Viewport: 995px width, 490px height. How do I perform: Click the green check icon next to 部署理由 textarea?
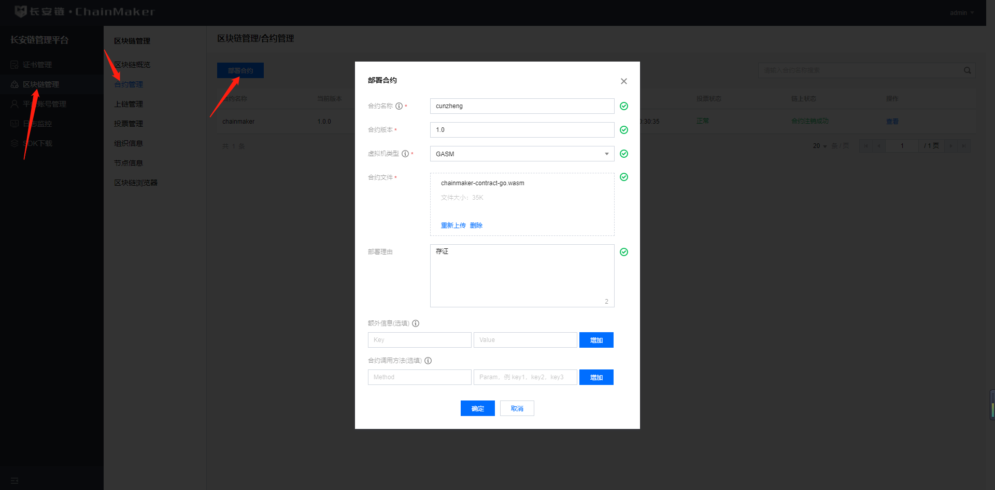pyautogui.click(x=624, y=252)
